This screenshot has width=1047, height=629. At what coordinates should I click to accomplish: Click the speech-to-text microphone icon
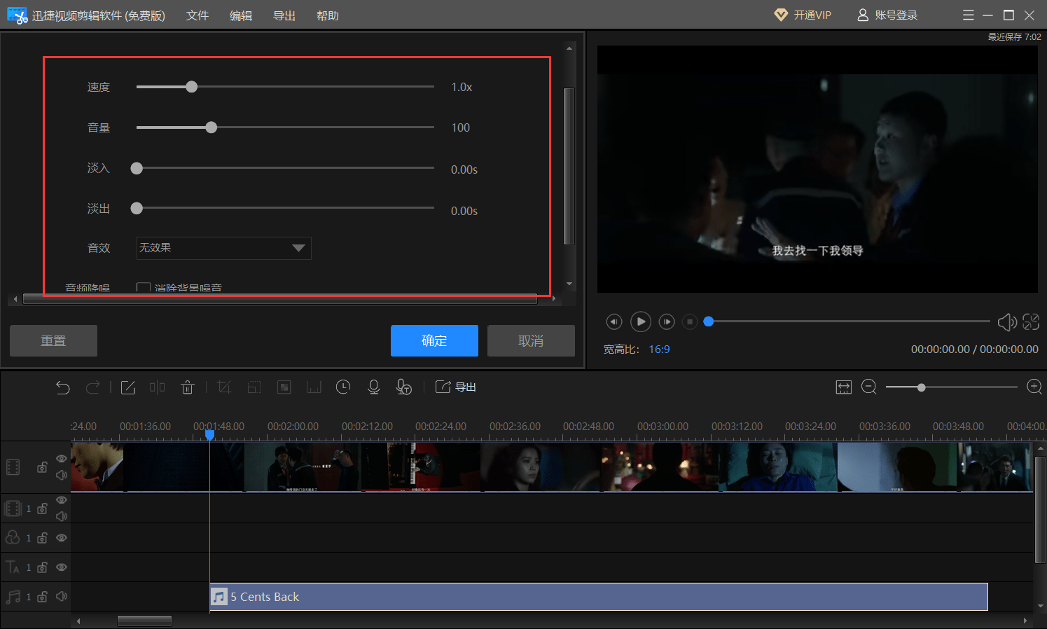[x=404, y=387]
